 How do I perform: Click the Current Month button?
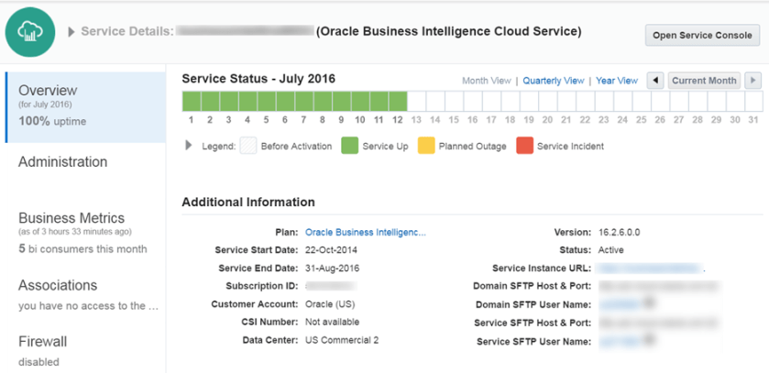(x=704, y=81)
